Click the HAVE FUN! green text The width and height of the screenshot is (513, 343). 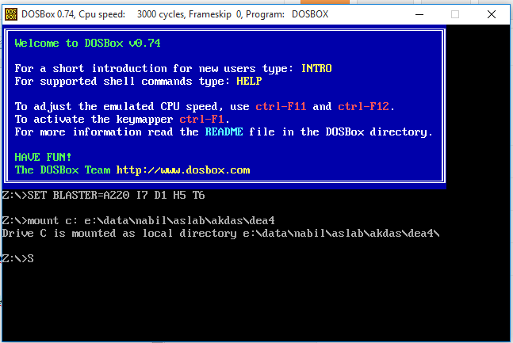pos(43,158)
